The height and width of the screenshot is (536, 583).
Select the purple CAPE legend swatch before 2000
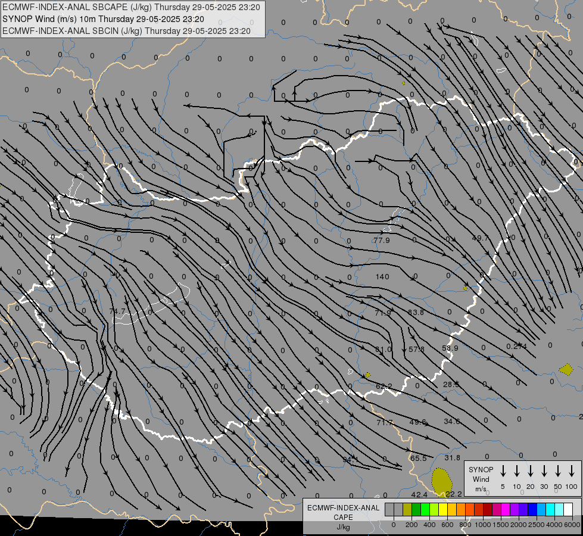pos(515,509)
